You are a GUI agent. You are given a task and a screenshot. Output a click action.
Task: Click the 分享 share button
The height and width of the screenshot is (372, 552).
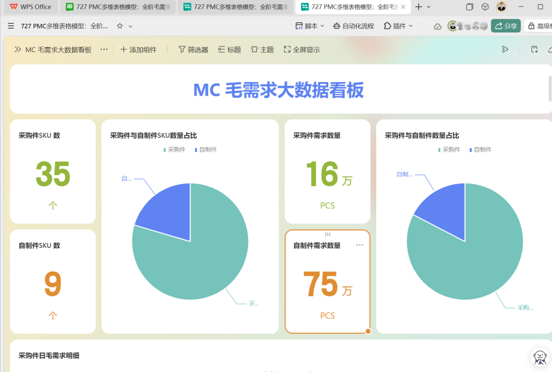click(506, 26)
